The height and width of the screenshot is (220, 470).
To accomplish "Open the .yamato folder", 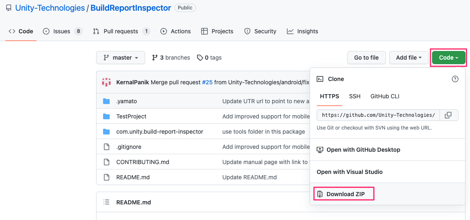I will coord(127,101).
